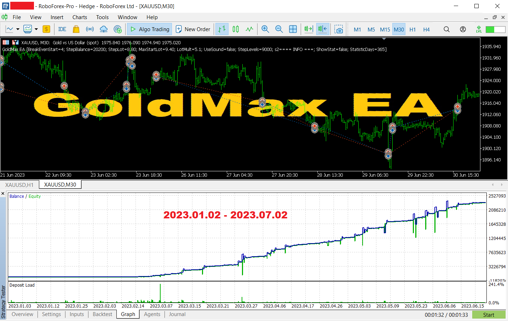508x321 pixels.
Task: Open the VPS cloud hosting icon
Action: (x=104, y=29)
